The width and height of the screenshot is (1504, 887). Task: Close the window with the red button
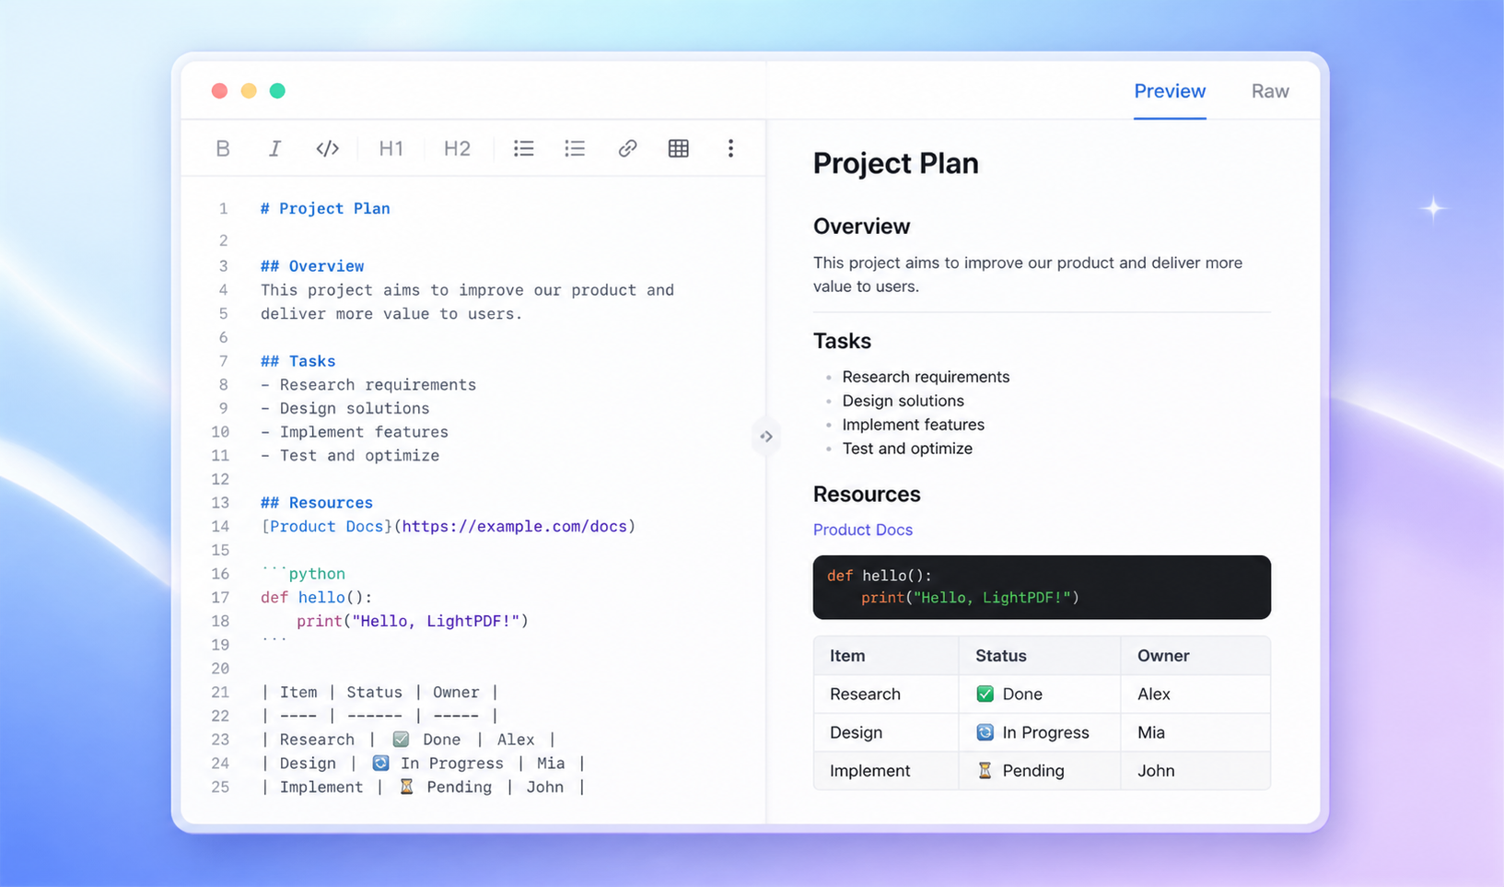[219, 90]
